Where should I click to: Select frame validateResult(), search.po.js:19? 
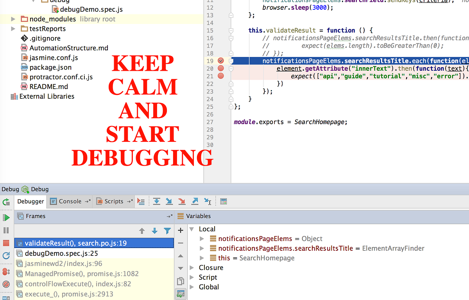tap(94, 243)
